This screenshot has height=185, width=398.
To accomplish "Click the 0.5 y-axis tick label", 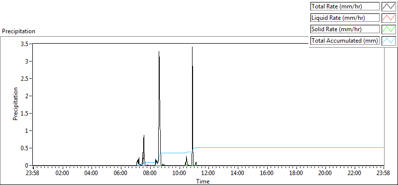I will click(x=24, y=148).
